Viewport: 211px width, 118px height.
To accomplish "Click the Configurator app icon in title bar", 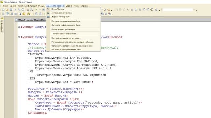I will pyautogui.click(x=2, y=2).
